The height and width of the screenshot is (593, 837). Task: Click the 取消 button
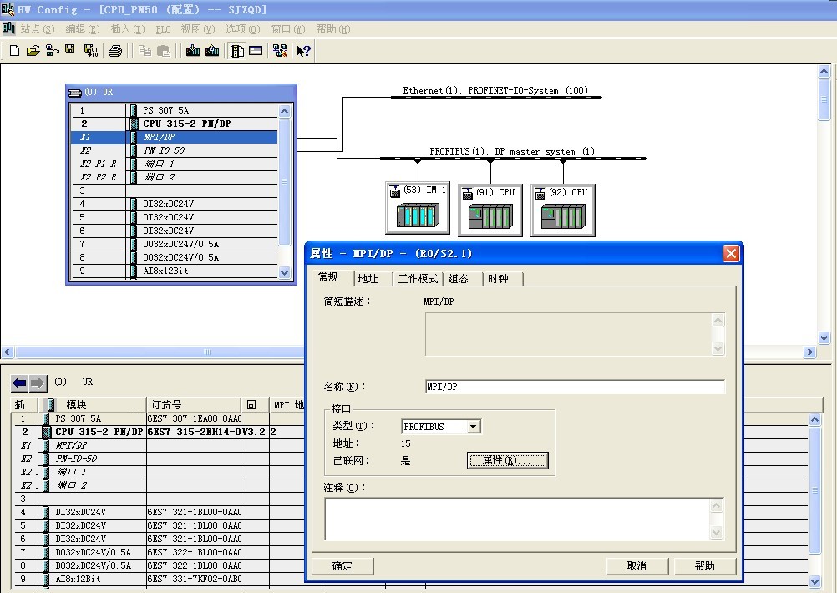coord(637,565)
